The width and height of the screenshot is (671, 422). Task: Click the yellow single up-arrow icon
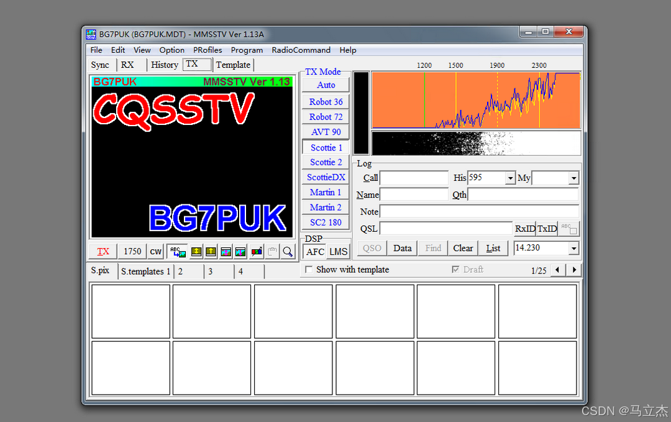click(211, 252)
